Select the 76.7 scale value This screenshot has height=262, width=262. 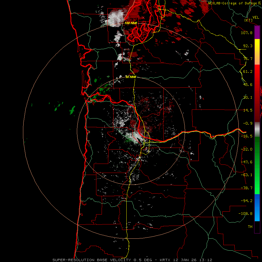coord(248,59)
